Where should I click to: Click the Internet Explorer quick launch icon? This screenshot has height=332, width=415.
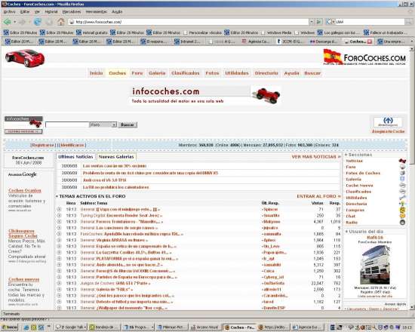pyautogui.click(x=26, y=327)
